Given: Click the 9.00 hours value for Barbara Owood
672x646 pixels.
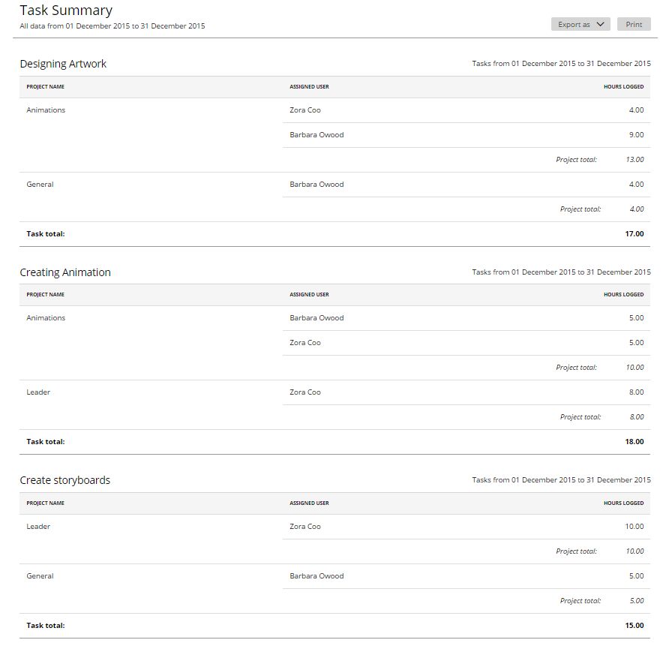Looking at the screenshot, I should click(636, 134).
